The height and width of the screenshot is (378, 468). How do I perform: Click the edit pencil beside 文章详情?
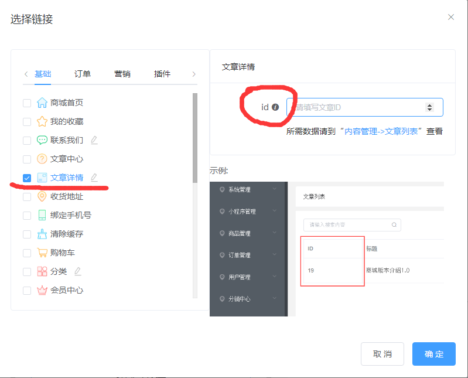click(x=94, y=178)
